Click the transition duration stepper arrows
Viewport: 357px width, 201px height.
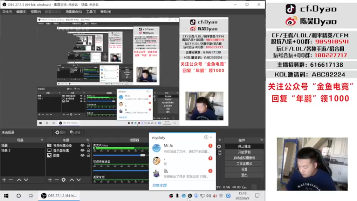220,153
